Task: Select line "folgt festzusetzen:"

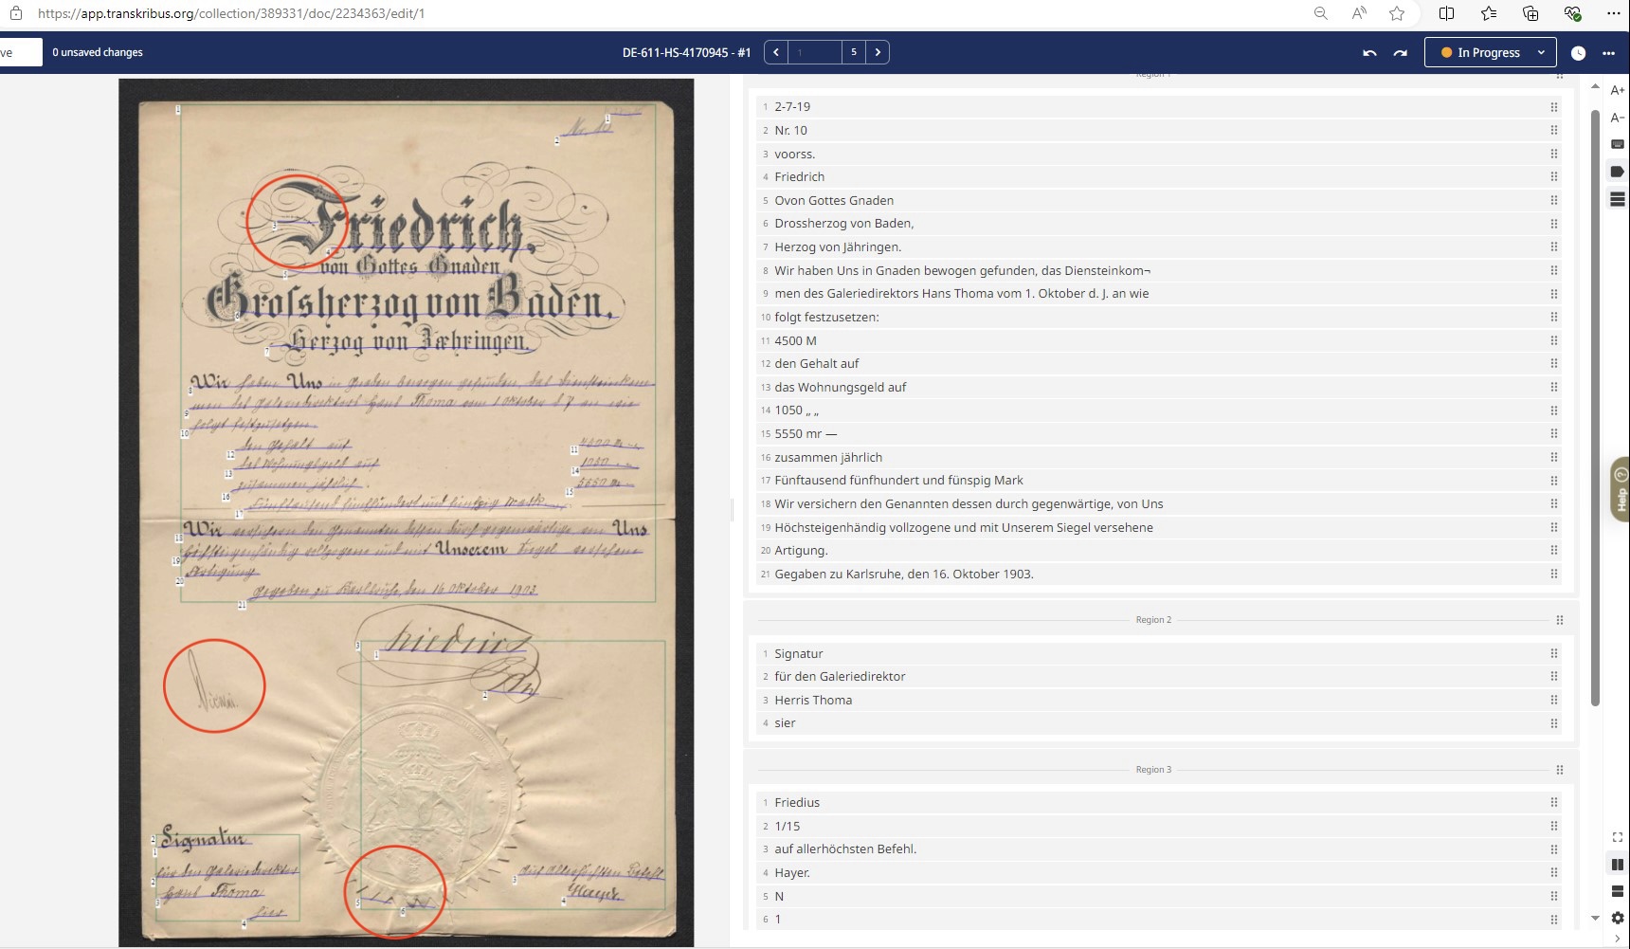Action: click(x=1158, y=318)
